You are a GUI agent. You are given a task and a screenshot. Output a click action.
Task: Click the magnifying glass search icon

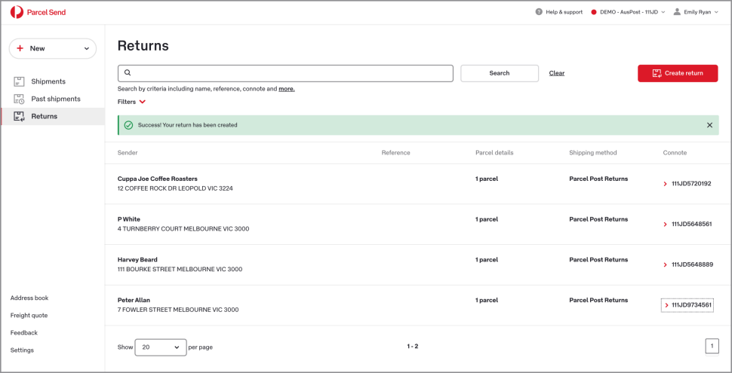point(128,73)
